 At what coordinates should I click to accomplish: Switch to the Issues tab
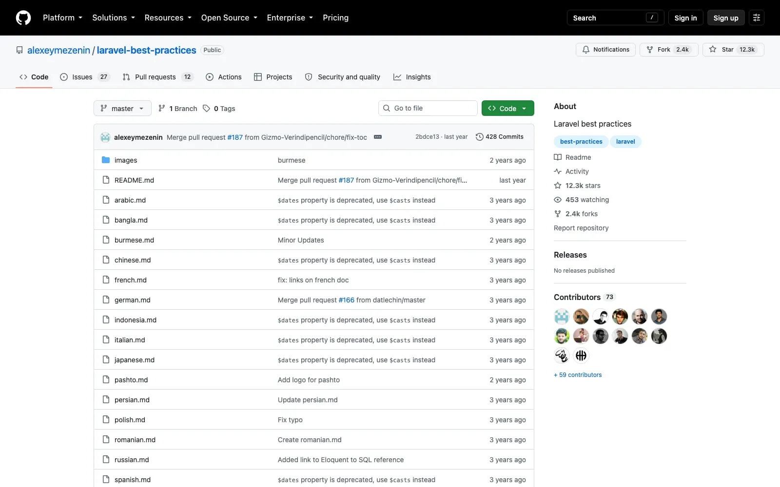85,77
